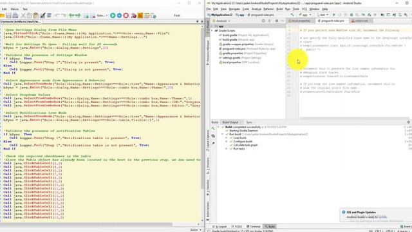The image size is (412, 232).
Task: Click the green Run app triangle icon
Action: tap(334, 15)
